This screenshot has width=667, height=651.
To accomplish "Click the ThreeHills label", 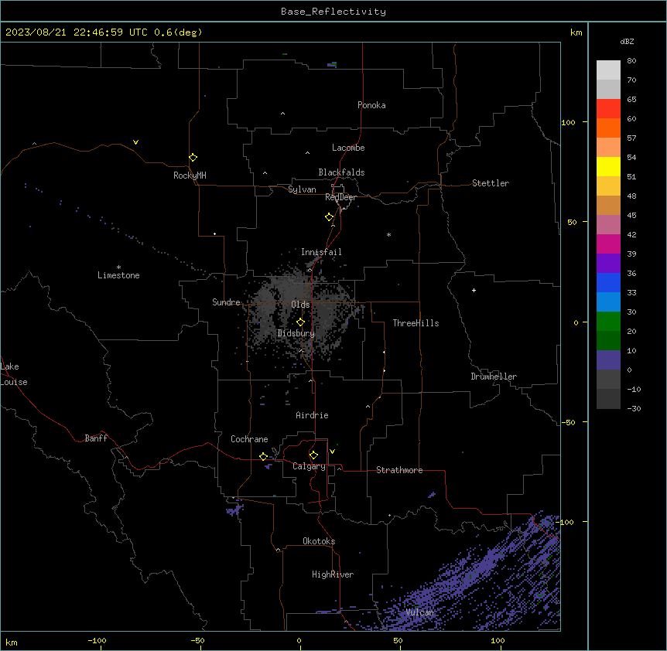I will (x=416, y=323).
